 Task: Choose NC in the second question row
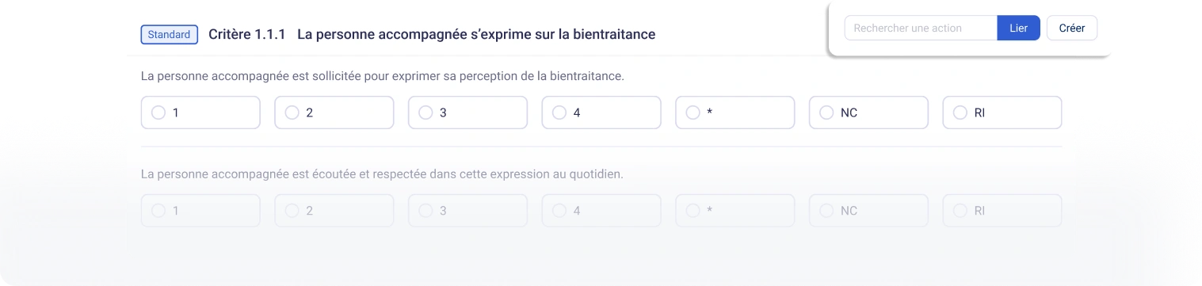click(x=868, y=211)
